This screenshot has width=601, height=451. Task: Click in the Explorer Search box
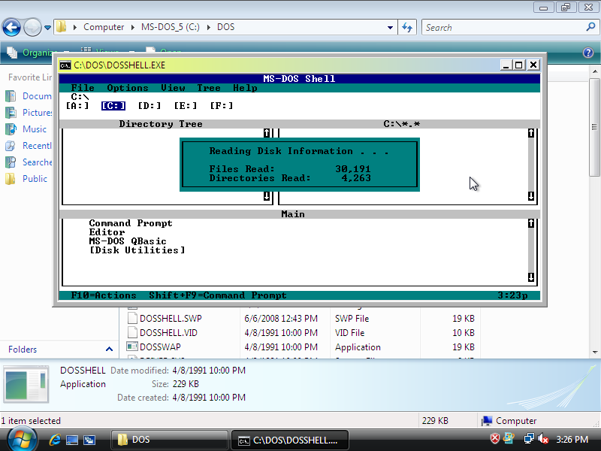coord(503,28)
